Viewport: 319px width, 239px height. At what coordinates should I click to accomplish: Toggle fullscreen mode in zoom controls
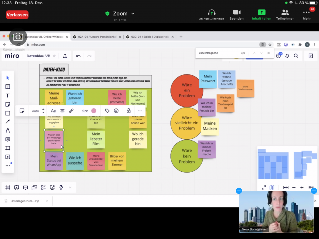tap(264, 187)
